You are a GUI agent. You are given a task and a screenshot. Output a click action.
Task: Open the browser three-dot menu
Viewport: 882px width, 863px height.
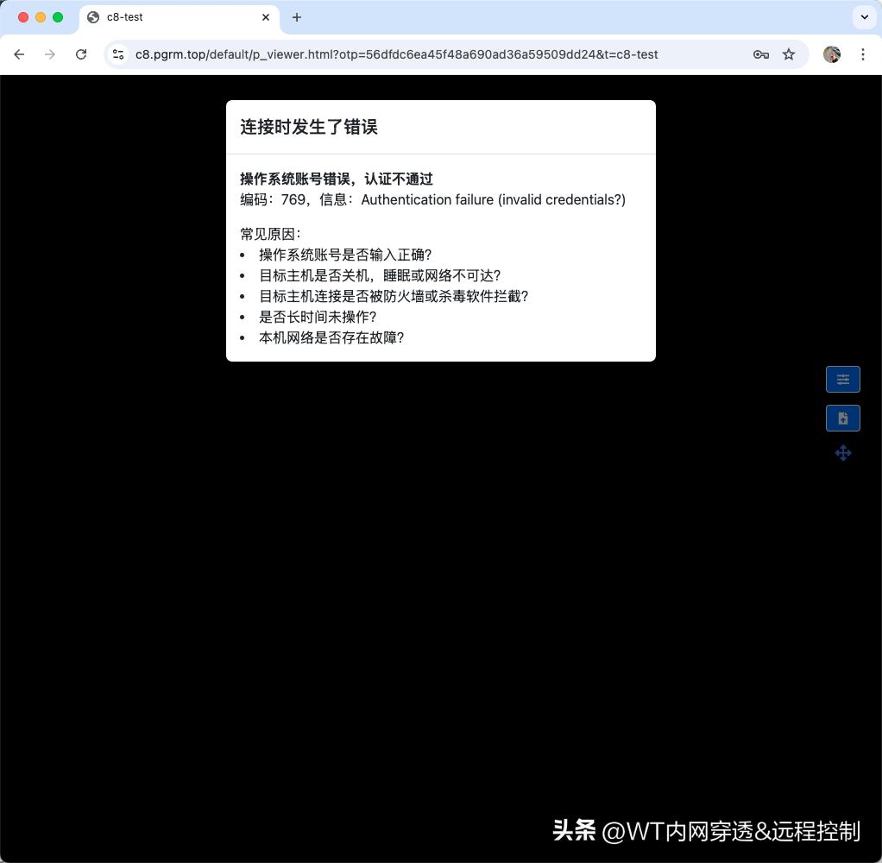[x=863, y=54]
